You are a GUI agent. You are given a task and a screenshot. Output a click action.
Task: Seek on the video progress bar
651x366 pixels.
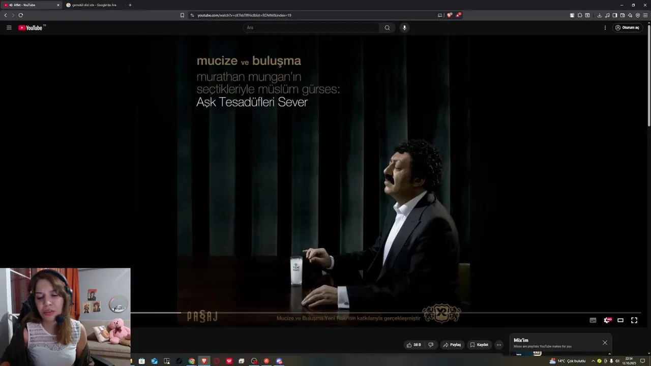click(x=387, y=313)
